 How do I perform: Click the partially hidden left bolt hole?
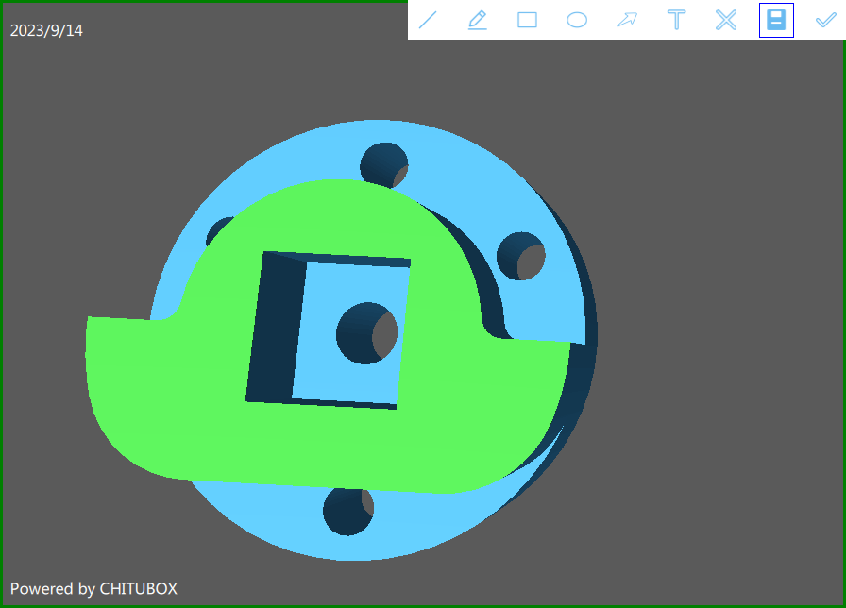coord(216,229)
